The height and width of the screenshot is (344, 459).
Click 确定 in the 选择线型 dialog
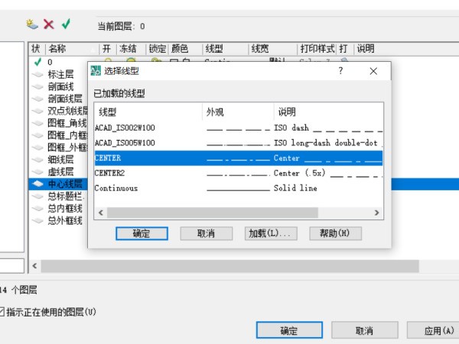click(x=142, y=233)
